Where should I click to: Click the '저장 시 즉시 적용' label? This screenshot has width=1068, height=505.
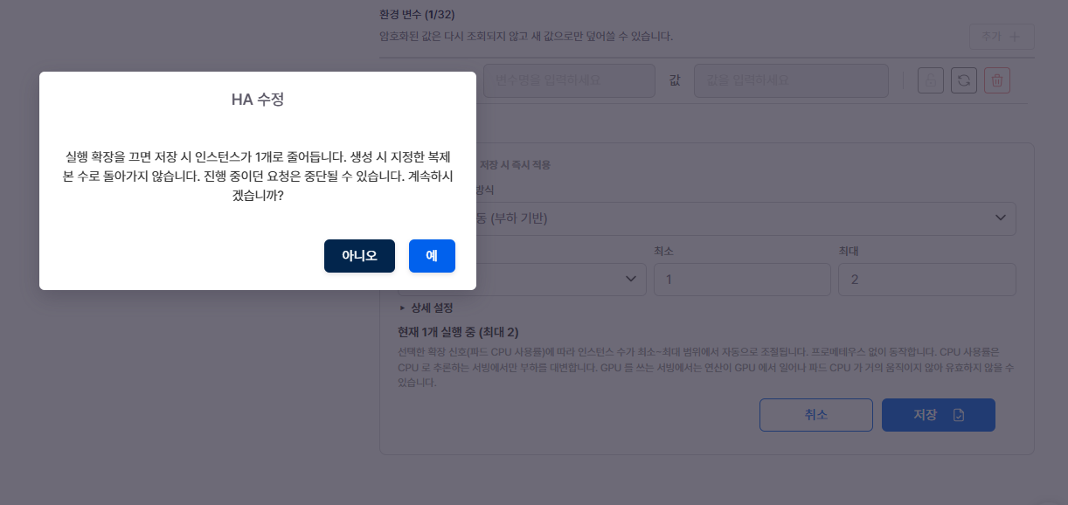(x=515, y=164)
